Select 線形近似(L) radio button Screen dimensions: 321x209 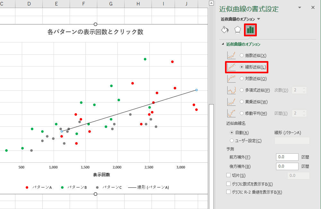tap(242, 67)
